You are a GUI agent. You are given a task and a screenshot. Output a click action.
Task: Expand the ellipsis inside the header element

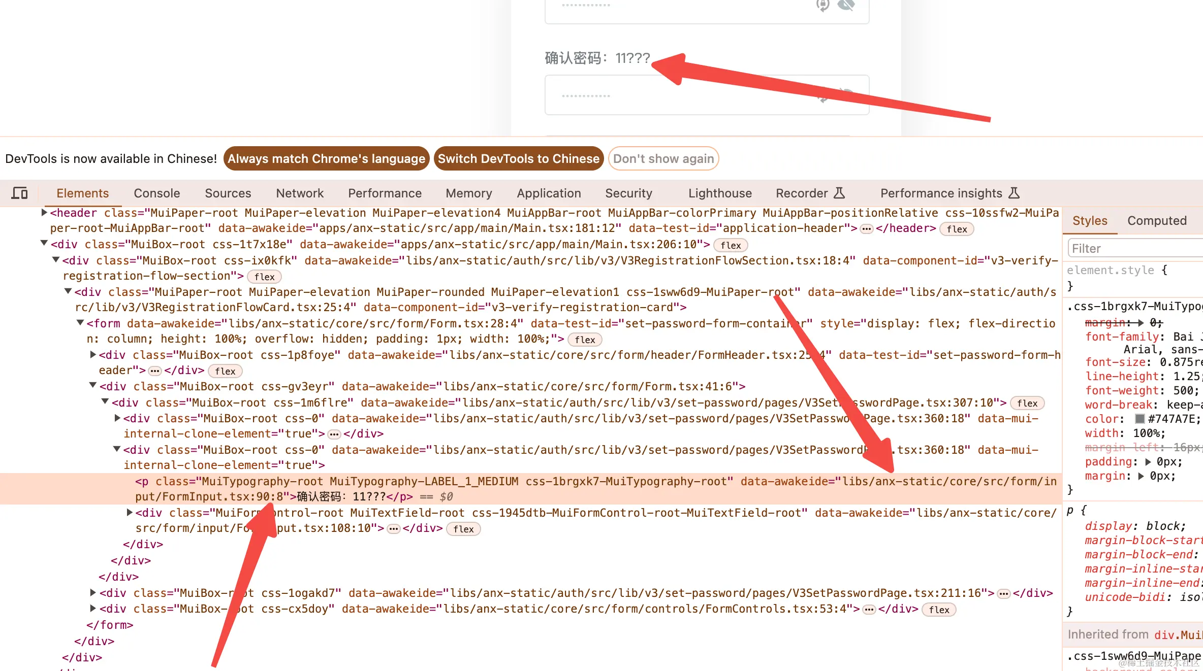click(x=867, y=229)
